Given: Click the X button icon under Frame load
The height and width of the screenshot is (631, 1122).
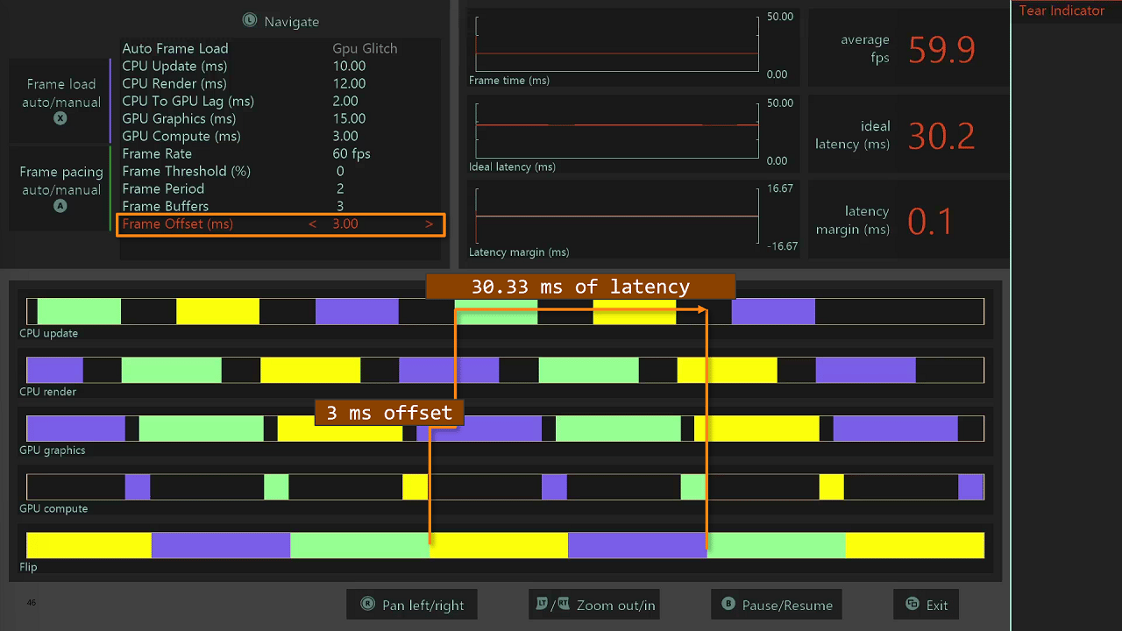Looking at the screenshot, I should click(x=60, y=118).
